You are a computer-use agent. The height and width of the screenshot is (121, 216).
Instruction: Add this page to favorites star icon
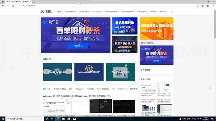click(198, 6)
